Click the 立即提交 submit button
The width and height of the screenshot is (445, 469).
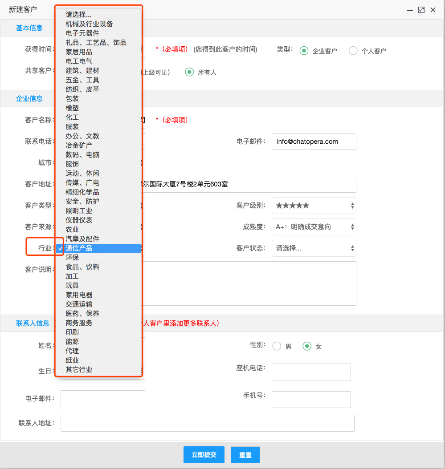[x=204, y=455]
